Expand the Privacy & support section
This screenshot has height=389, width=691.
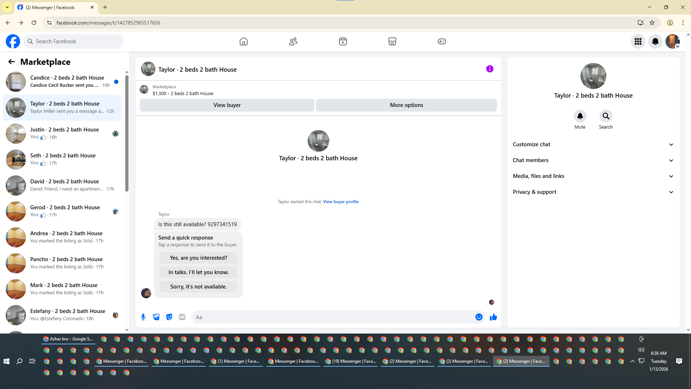[x=593, y=192]
